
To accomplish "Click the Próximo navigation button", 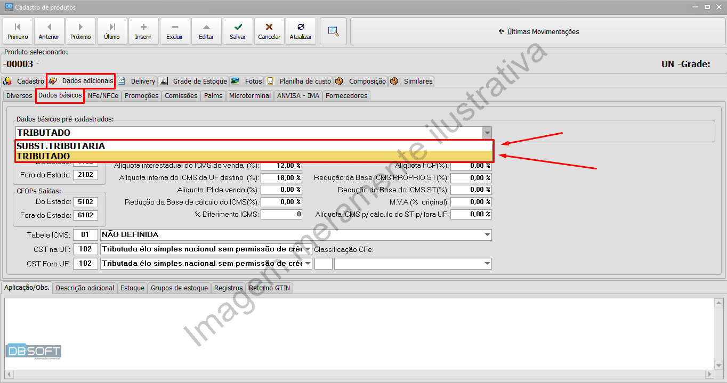I will [x=80, y=31].
